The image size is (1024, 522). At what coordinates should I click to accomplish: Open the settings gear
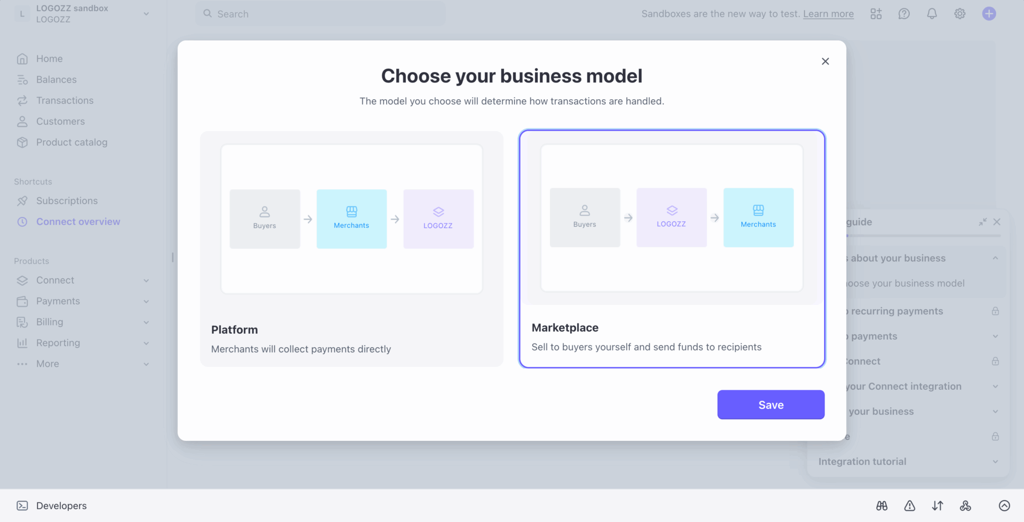pos(959,13)
